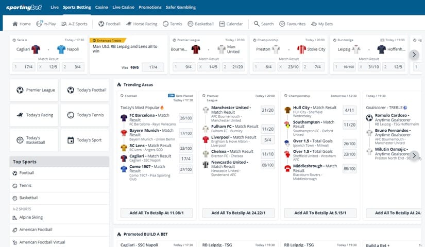Select Manchester United 21/20 odds
Screen dimensions: 425x247
[267, 110]
